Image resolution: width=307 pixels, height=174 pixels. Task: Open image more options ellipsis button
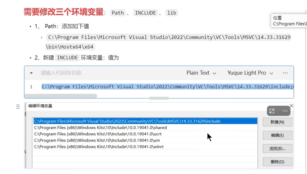pyautogui.click(x=285, y=111)
